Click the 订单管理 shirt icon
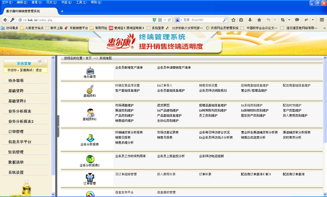This screenshot has height=197, width=327. [89, 177]
